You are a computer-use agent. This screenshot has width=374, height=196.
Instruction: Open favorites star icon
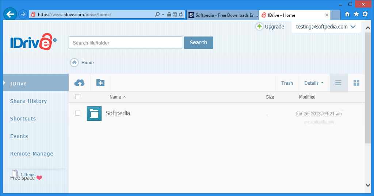[356, 14]
